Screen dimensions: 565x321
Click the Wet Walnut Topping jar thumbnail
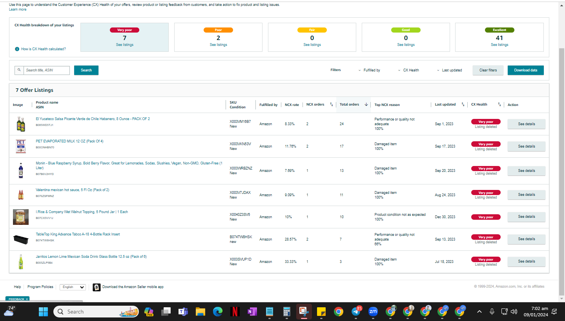(21, 217)
